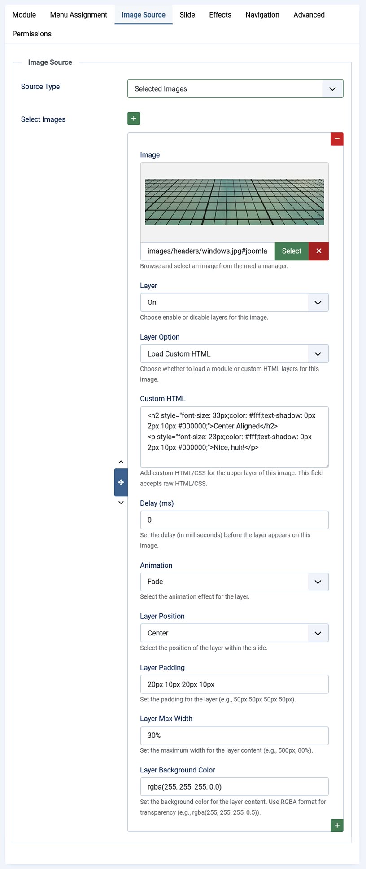Click the Source Type label
This screenshot has height=869, width=366.
[40, 87]
